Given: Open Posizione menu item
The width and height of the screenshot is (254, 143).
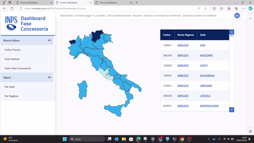Looking at the screenshot, I should tap(137, 16).
